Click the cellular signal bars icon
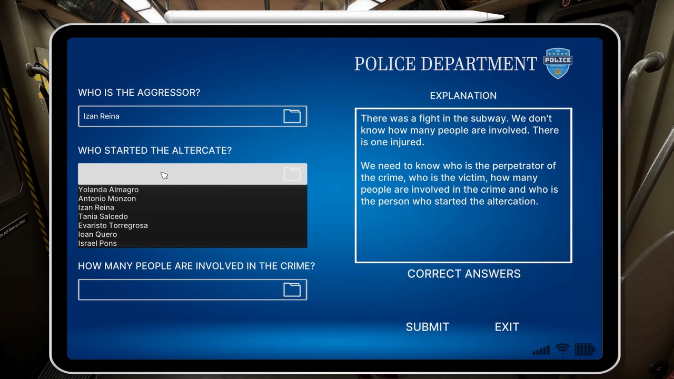 point(540,349)
